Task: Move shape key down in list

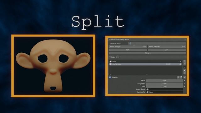Action: [x=185, y=73]
